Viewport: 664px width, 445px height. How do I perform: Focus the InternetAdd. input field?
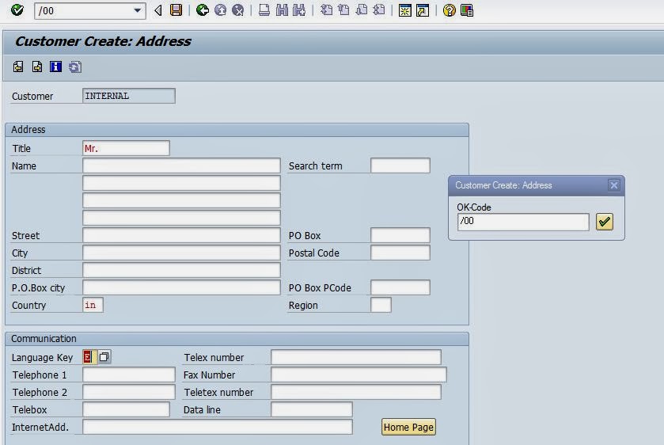tap(217, 428)
